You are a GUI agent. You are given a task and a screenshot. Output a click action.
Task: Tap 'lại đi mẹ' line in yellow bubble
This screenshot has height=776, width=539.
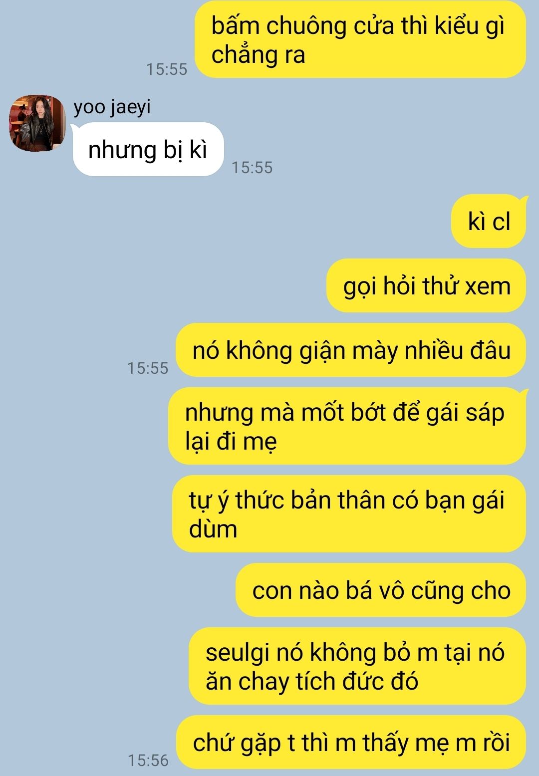point(231,441)
